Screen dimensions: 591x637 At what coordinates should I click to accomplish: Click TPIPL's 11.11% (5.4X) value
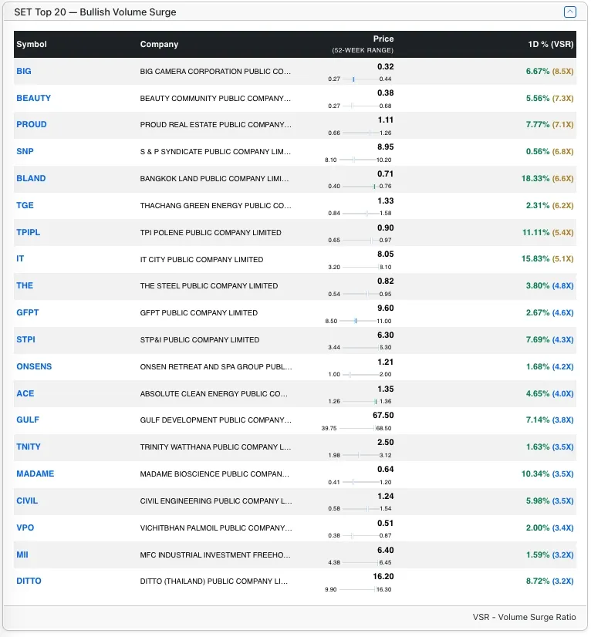click(548, 232)
